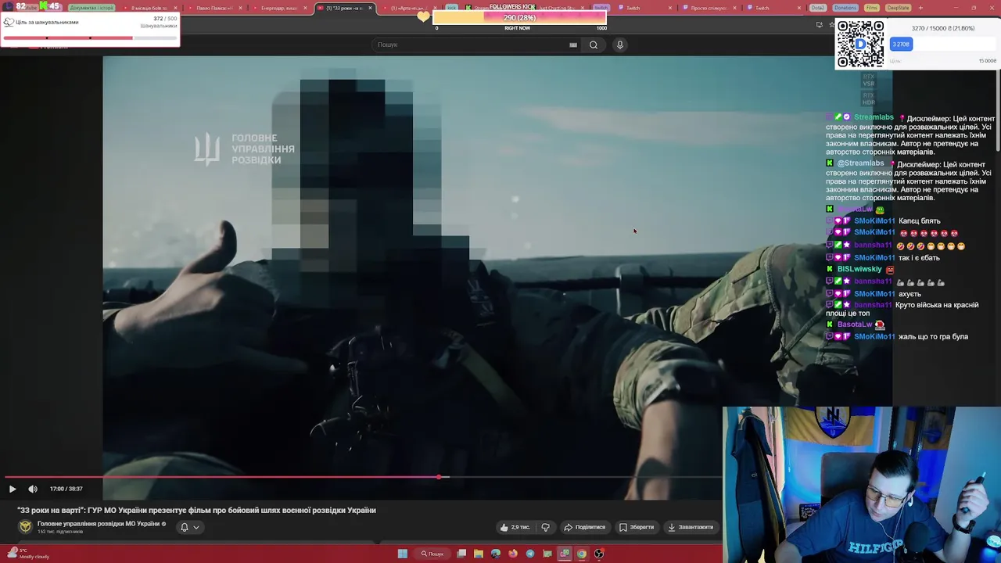
Task: Click 'Ціль за шанувальниками' goal widget
Action: point(90,30)
